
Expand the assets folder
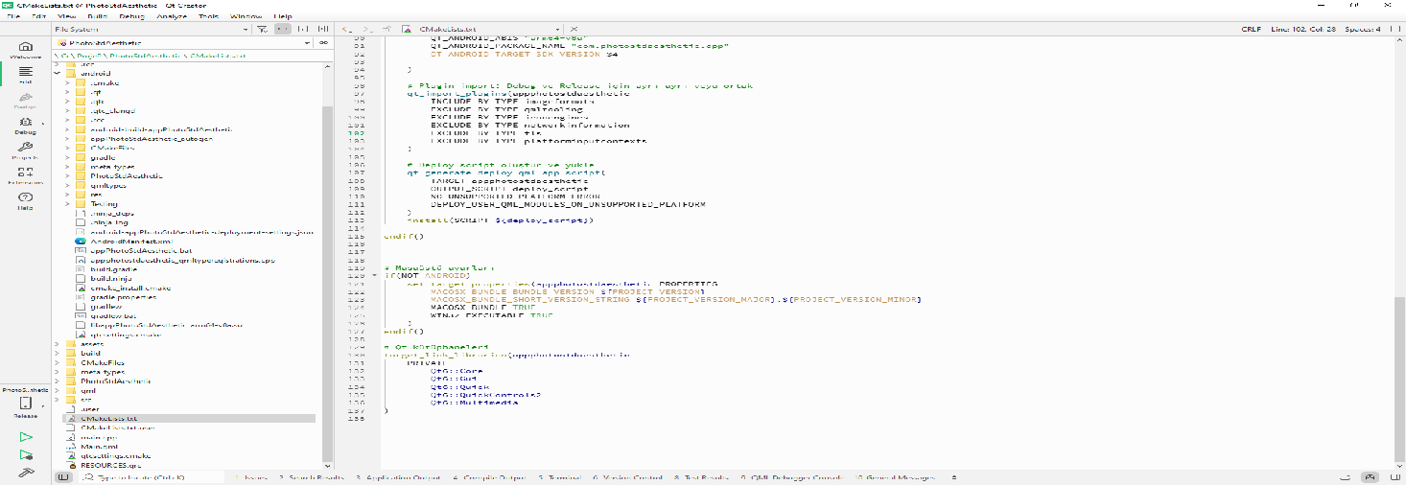pyautogui.click(x=57, y=344)
